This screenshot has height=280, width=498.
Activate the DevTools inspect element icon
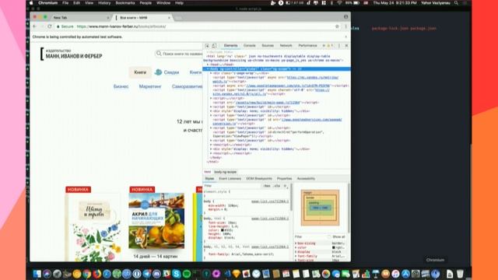coord(207,46)
